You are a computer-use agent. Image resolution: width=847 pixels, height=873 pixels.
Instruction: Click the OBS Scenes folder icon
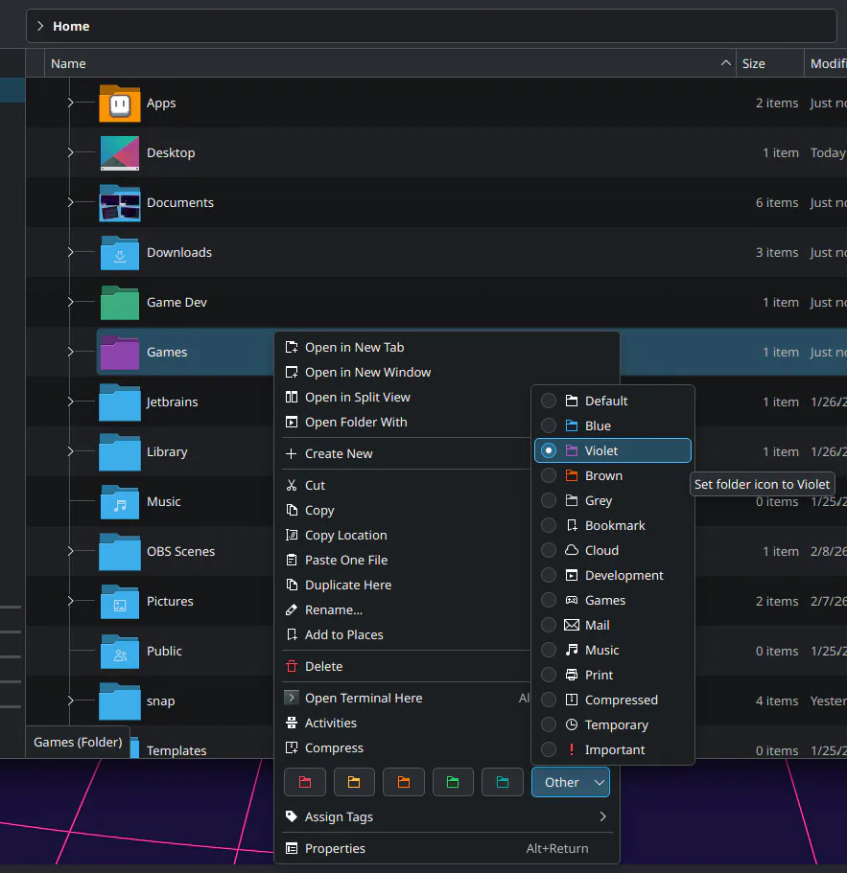[119, 552]
